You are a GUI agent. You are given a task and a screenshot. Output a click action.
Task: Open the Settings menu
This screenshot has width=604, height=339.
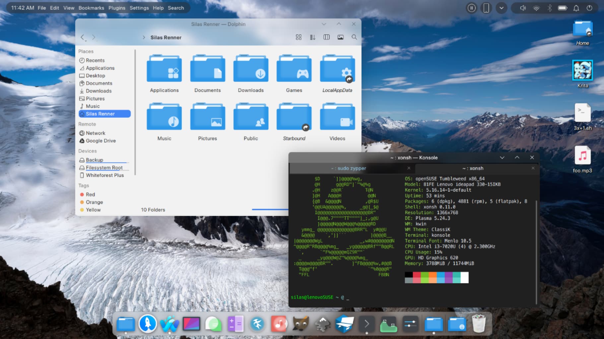[x=139, y=8]
